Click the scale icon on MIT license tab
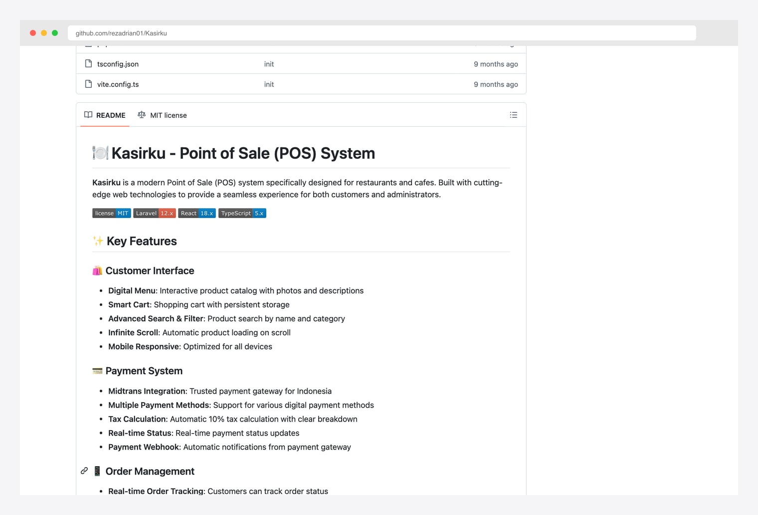The width and height of the screenshot is (758, 515). click(142, 115)
